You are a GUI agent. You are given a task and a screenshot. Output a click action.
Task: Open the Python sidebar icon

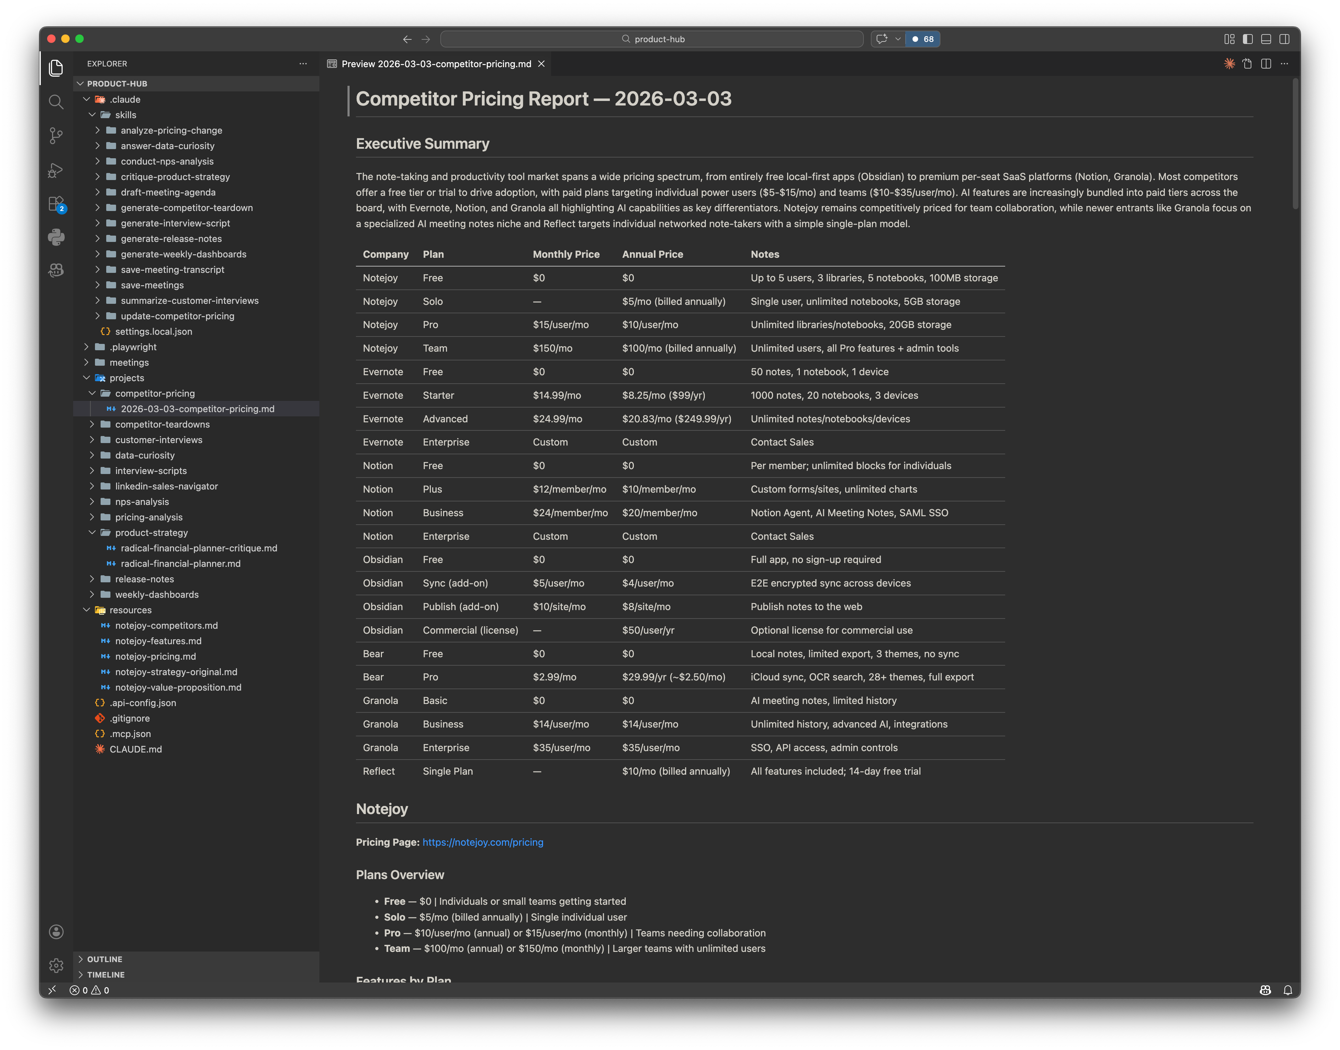point(56,237)
